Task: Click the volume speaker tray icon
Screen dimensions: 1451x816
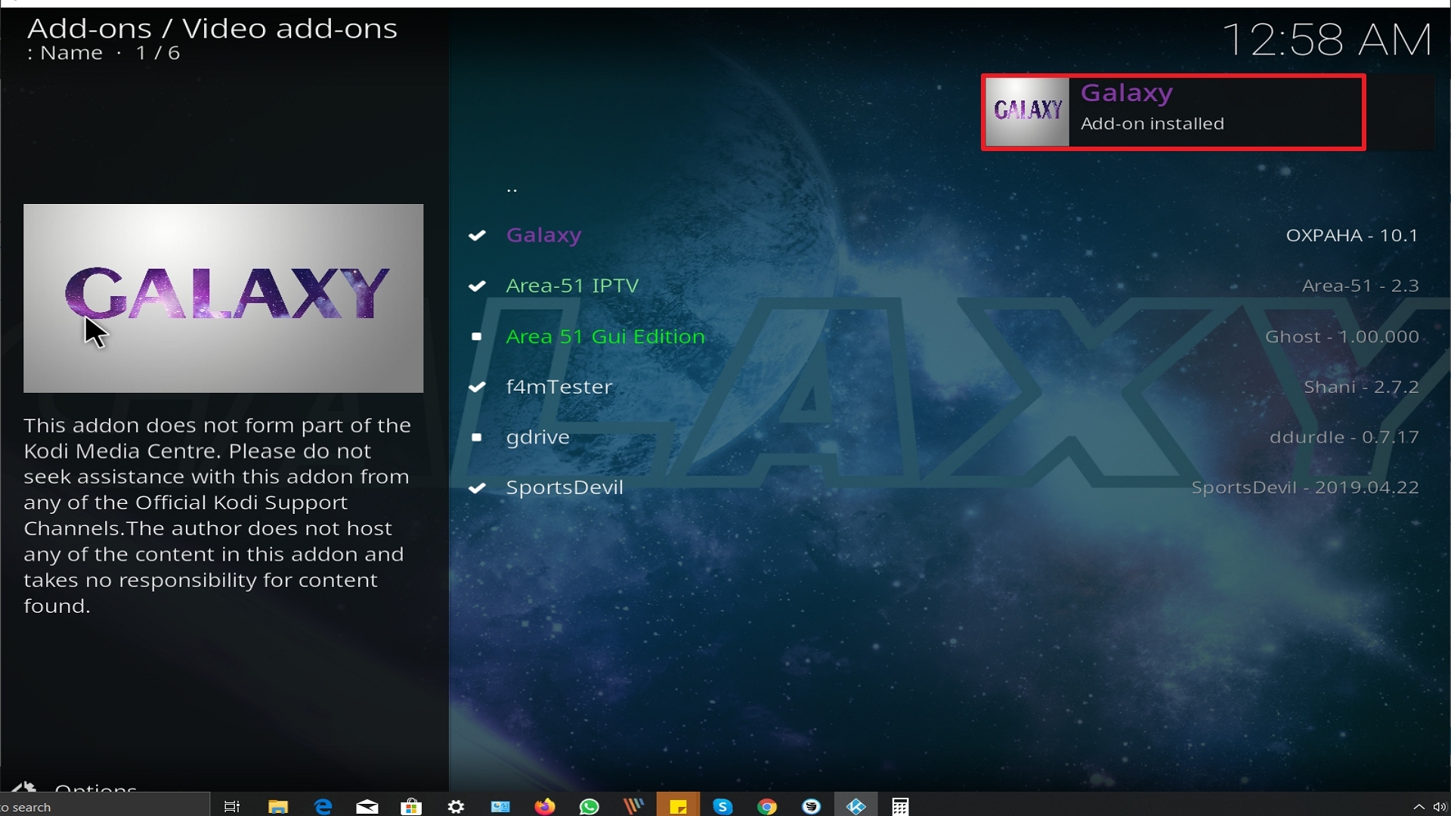Action: click(x=1440, y=807)
